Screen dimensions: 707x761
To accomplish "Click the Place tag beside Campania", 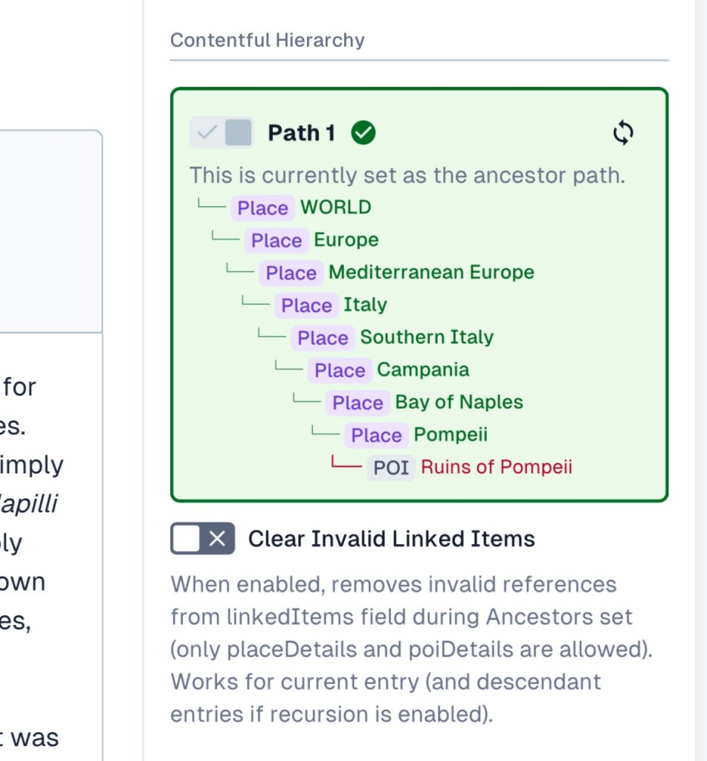I will (x=340, y=371).
